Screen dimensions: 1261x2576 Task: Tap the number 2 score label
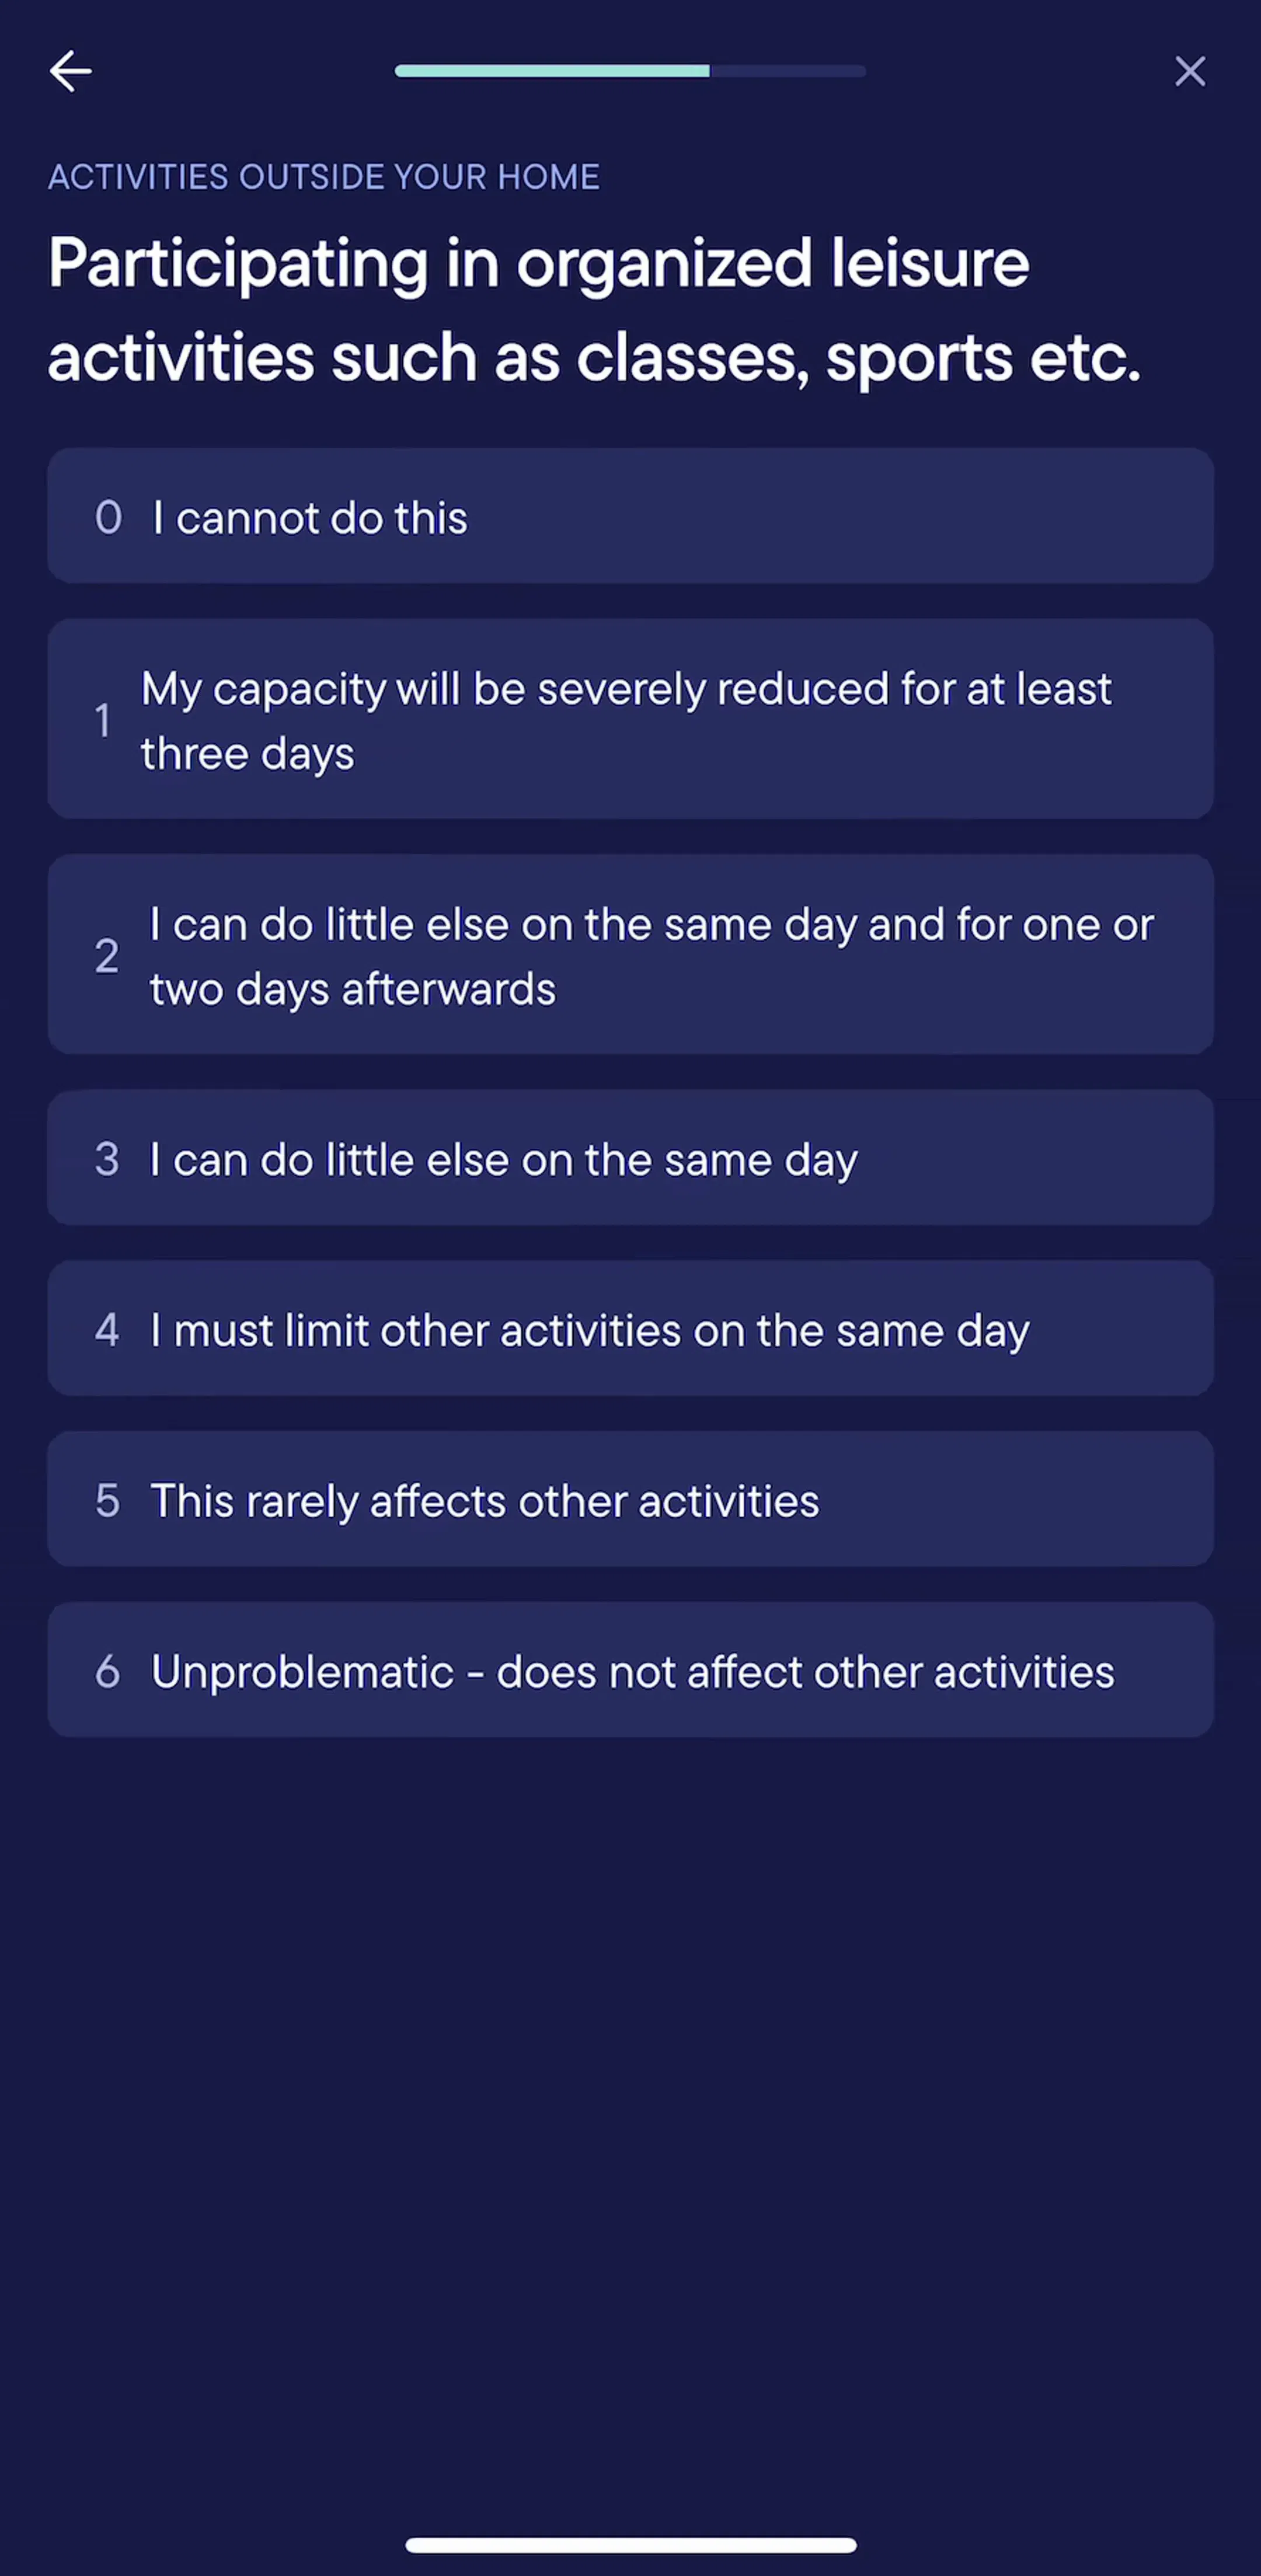pos(107,956)
